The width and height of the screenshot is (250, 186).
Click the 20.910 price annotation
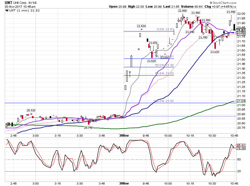click(31, 110)
